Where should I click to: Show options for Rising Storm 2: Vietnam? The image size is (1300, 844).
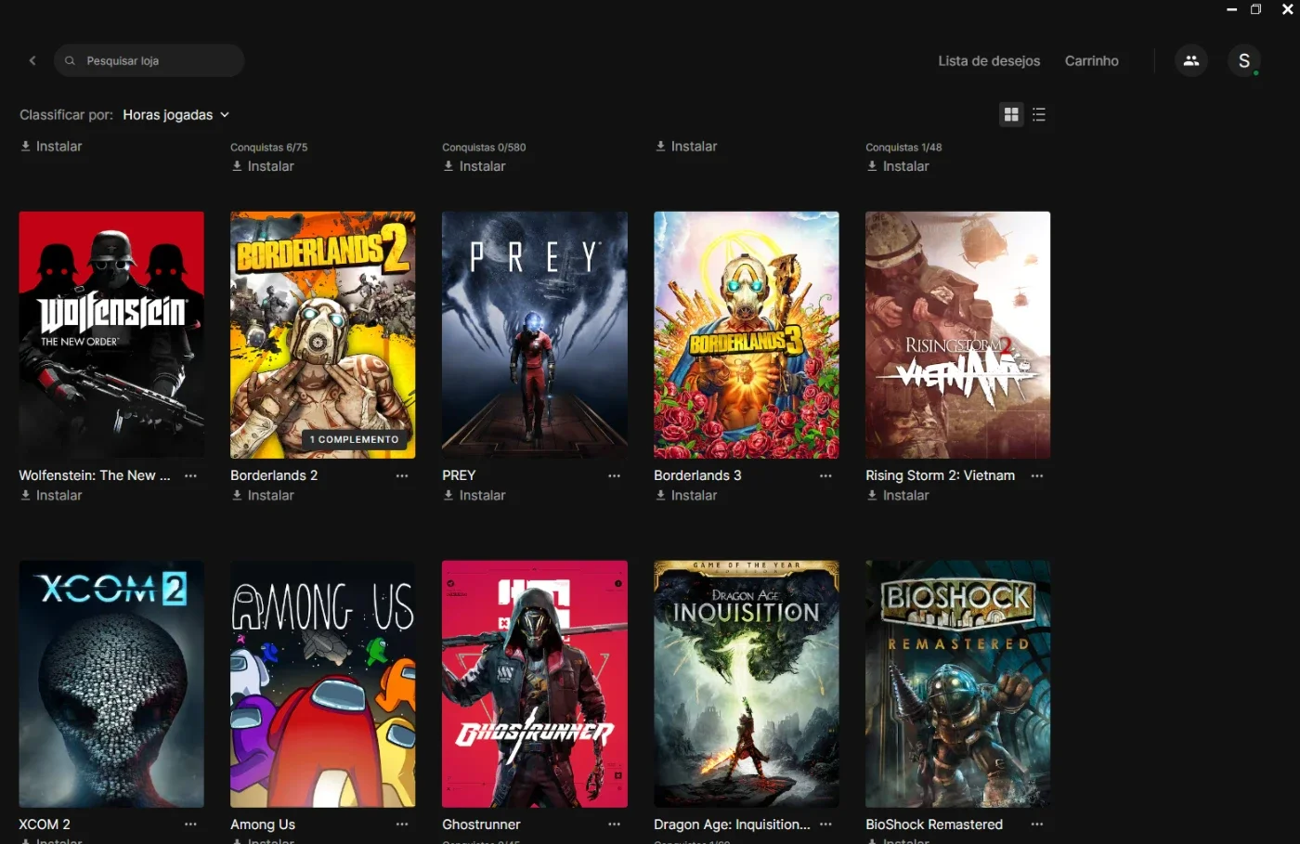coord(1037,475)
